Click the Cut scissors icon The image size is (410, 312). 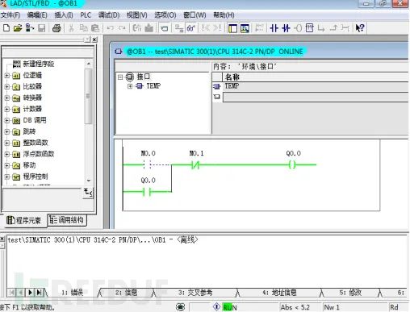(71, 28)
